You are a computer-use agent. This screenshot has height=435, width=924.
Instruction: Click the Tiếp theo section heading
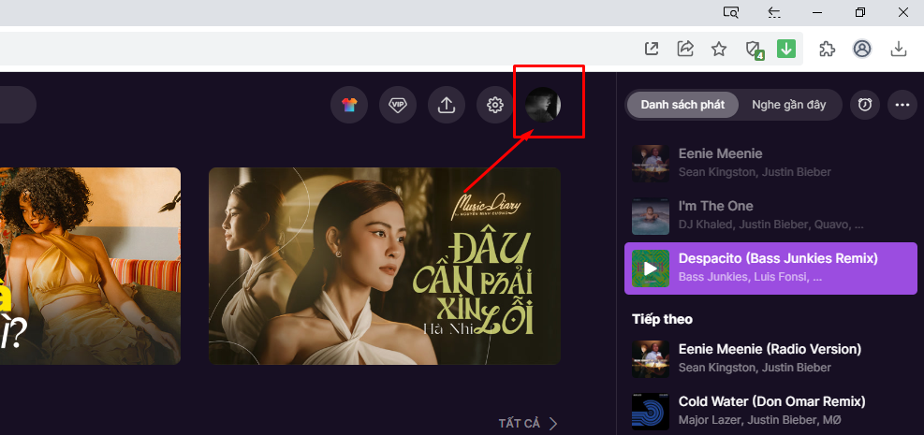[663, 319]
